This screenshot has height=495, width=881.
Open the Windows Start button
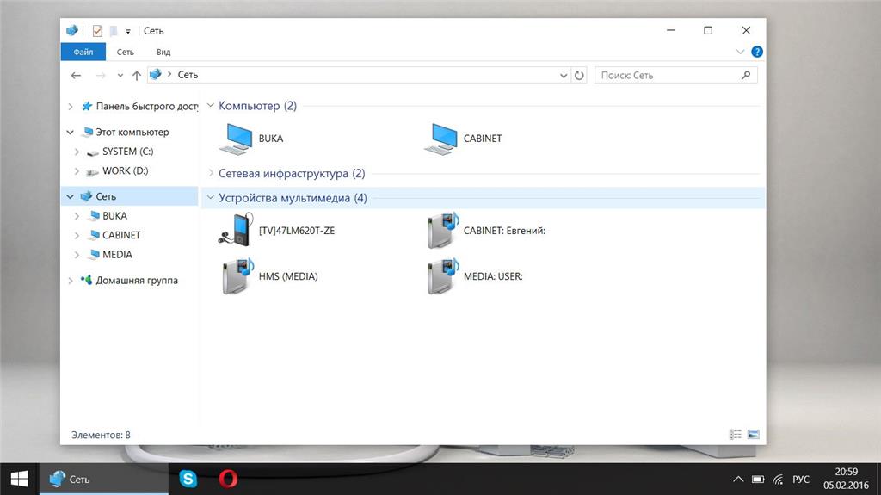19,479
